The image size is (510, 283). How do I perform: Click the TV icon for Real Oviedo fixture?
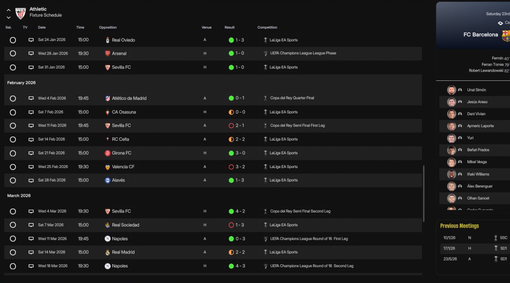tap(31, 40)
